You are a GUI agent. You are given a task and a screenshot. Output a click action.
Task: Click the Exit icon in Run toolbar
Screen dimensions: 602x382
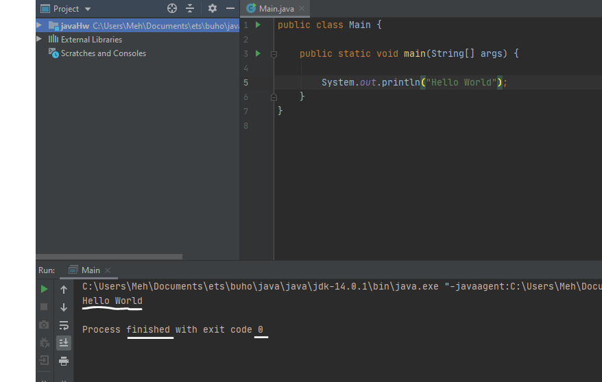point(44,360)
